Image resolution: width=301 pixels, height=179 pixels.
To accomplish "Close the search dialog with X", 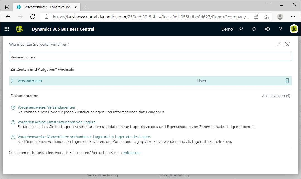I will pos(287,44).
